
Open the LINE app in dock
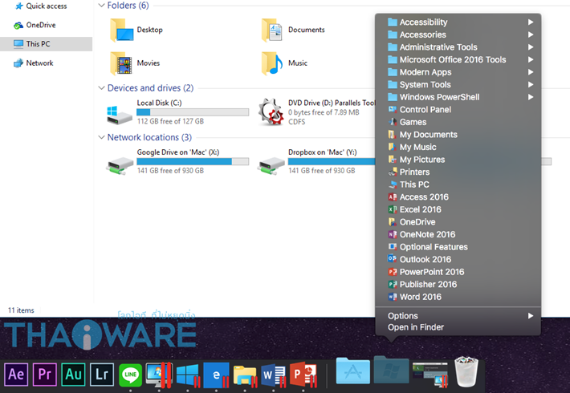click(131, 375)
